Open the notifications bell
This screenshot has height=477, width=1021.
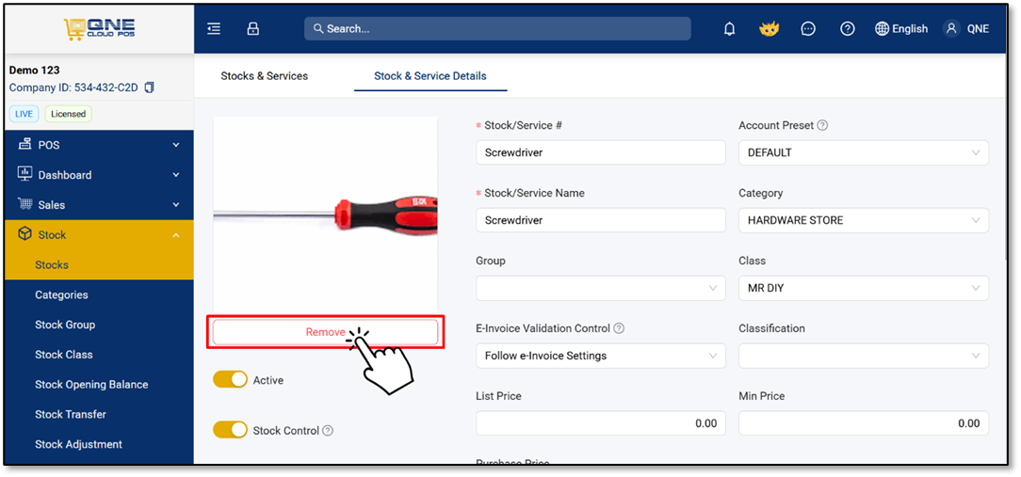[x=730, y=28]
